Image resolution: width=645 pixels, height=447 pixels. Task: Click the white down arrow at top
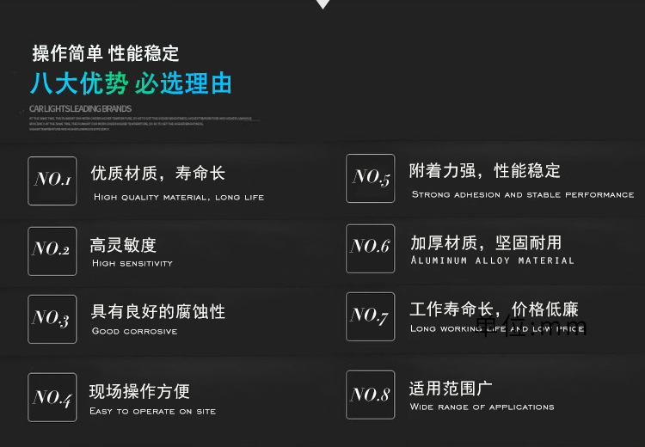pos(322,4)
